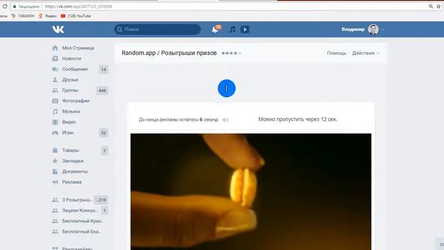Click the Игры counter badge 22
The height and width of the screenshot is (250, 444).
[x=103, y=133]
